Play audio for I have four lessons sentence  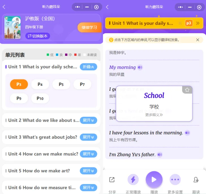point(187,133)
